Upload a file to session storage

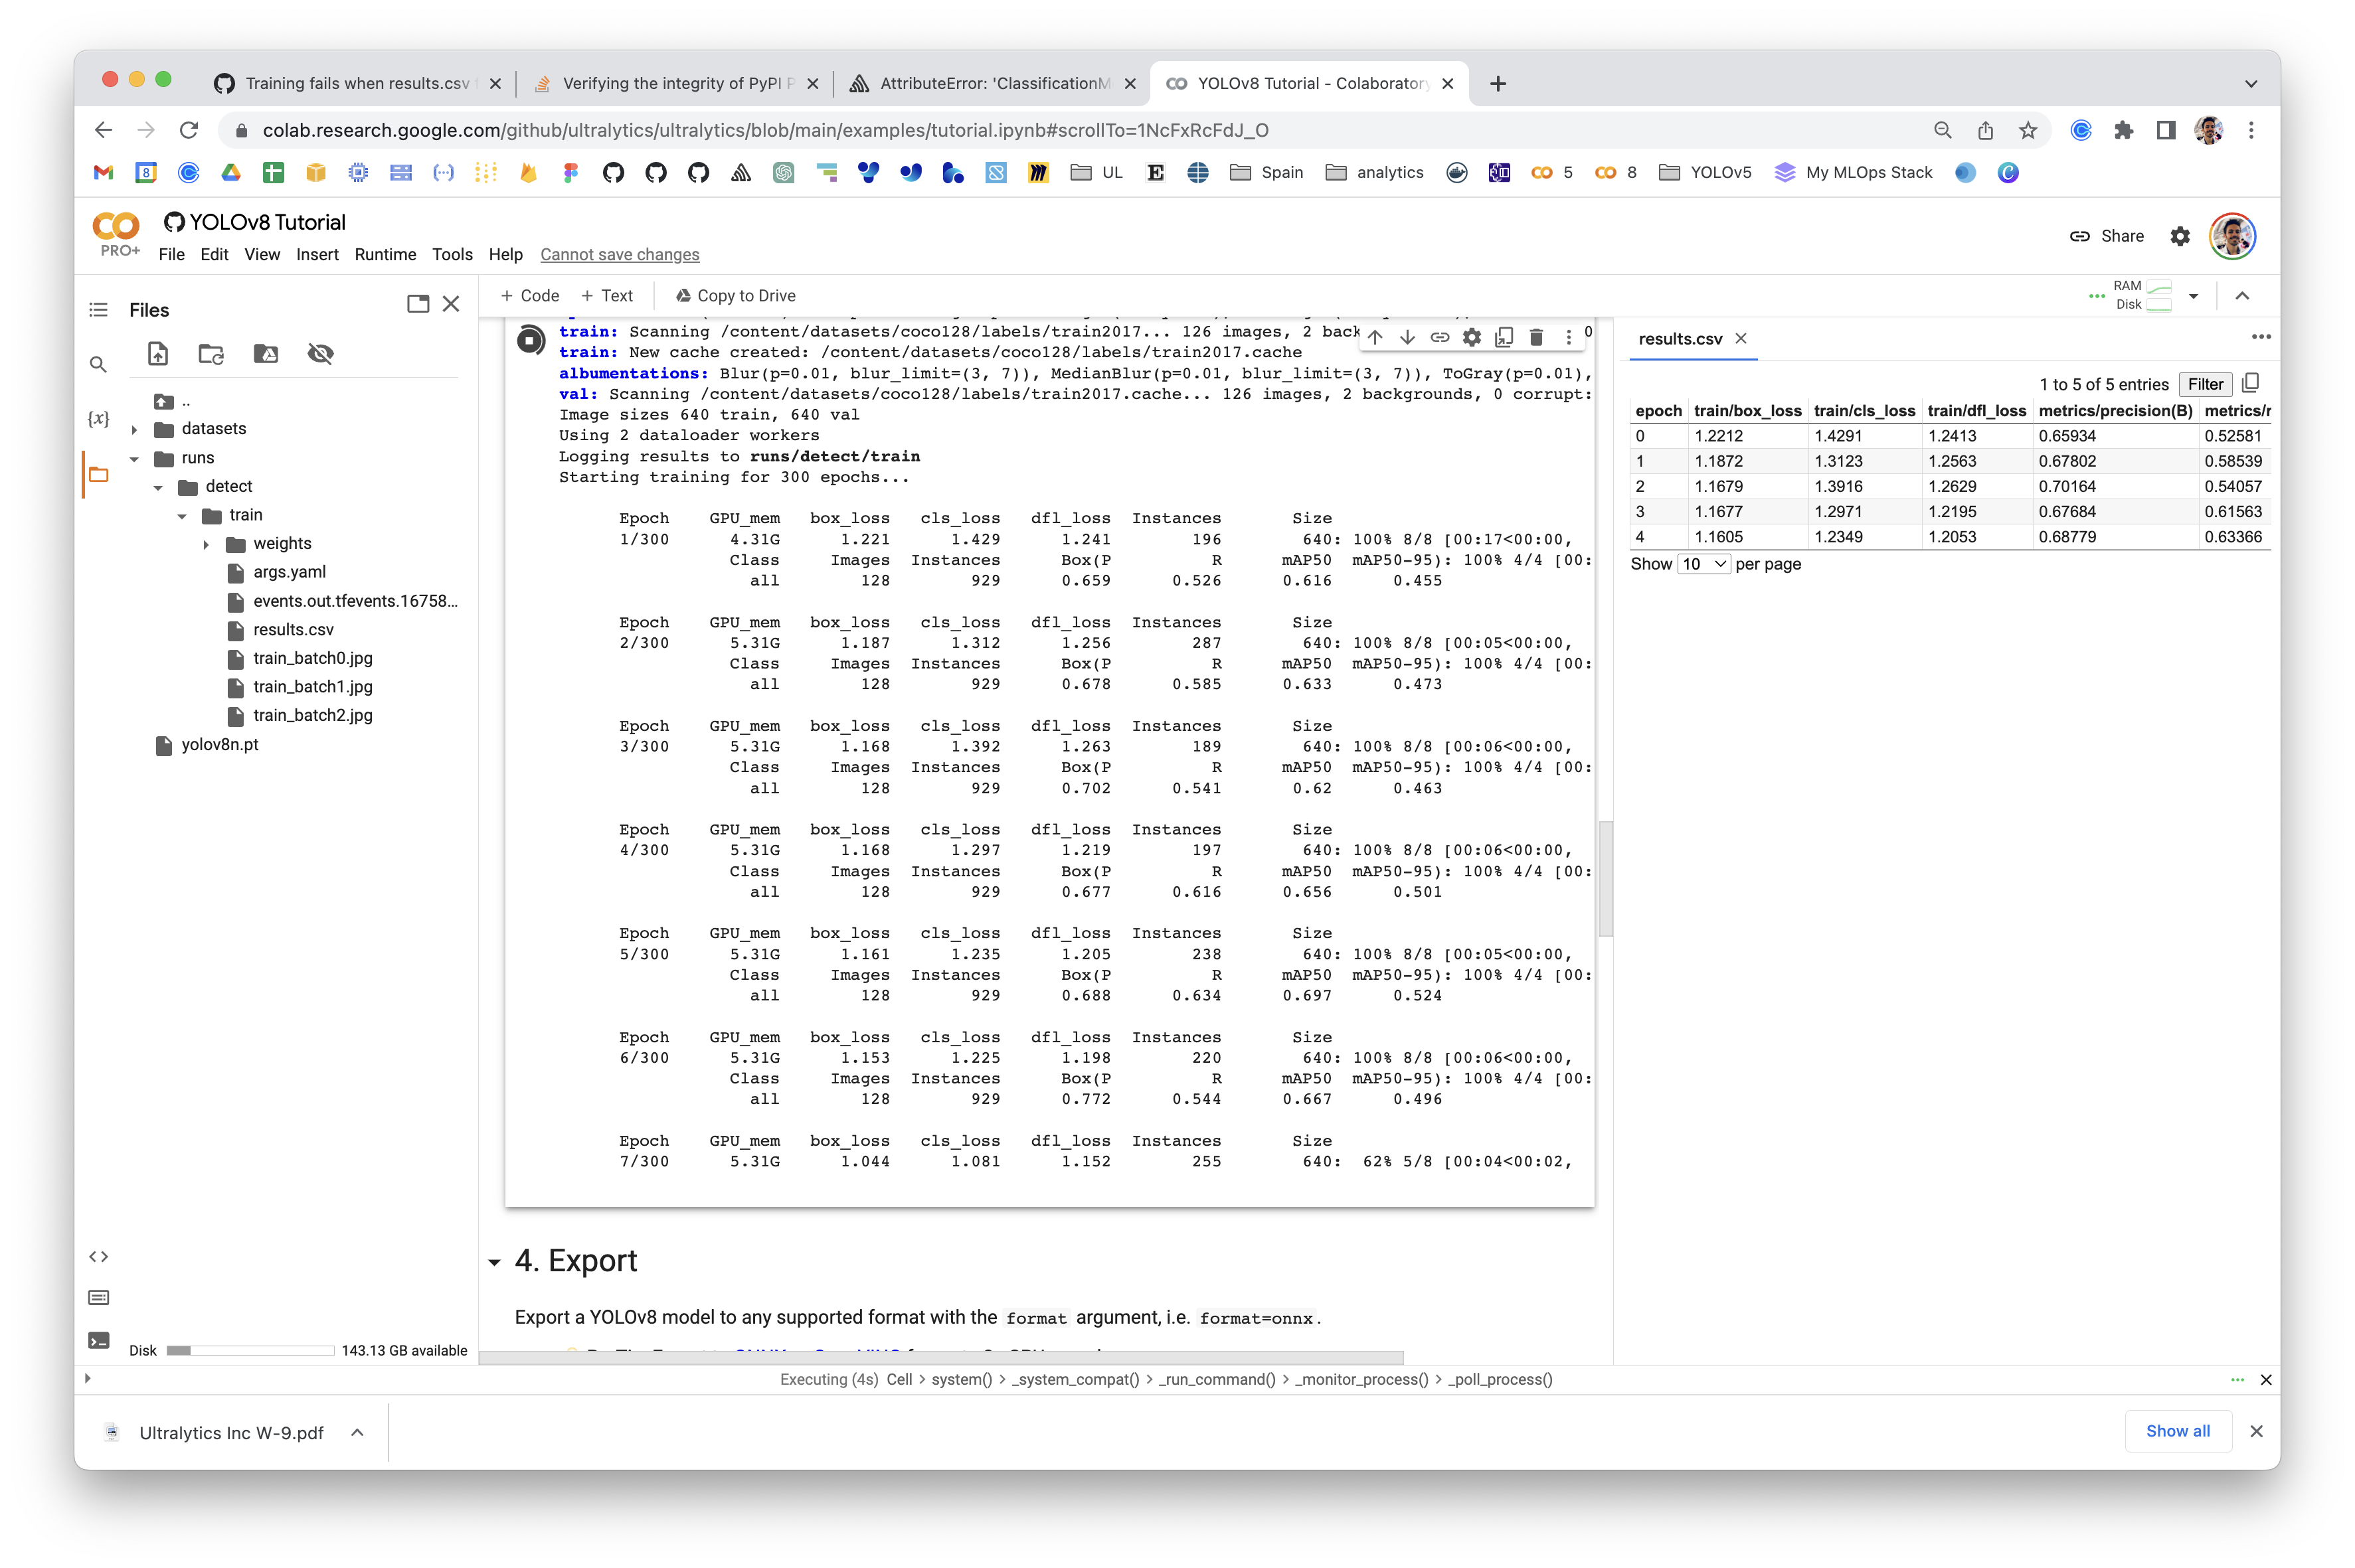157,353
